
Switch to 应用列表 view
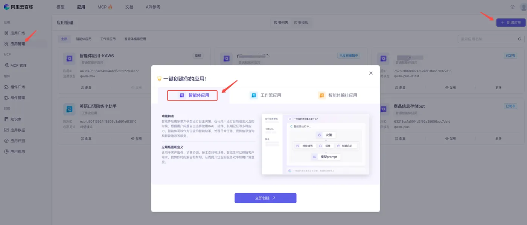281,22
